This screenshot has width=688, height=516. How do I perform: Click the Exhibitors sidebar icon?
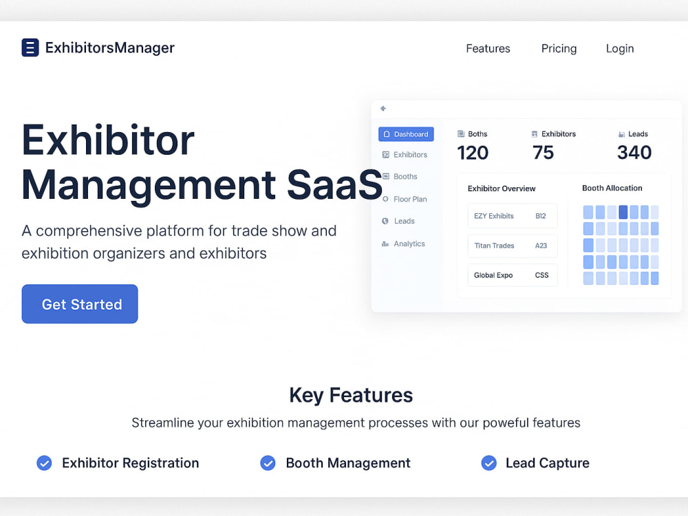[386, 154]
